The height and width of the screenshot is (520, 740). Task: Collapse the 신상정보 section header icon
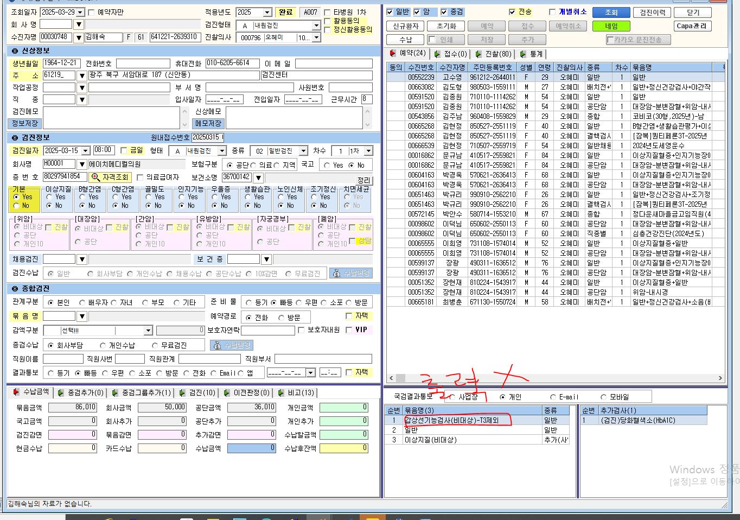[x=15, y=50]
